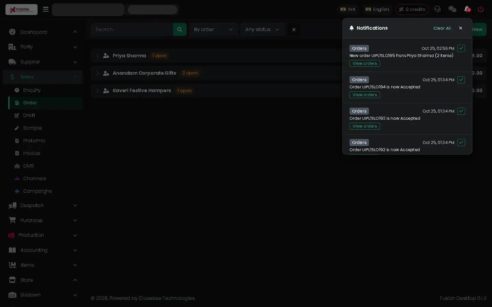Open the 0 credits badge
Image resolution: width=492 pixels, height=307 pixels.
pos(412,10)
